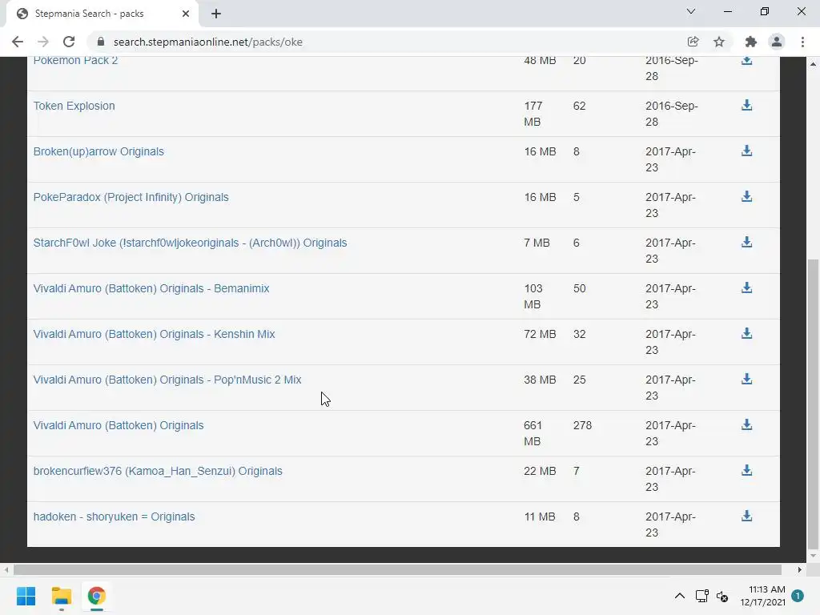This screenshot has height=615, width=820.
Task: Click the scroll-right arrow at the bottom
Action: coord(800,569)
